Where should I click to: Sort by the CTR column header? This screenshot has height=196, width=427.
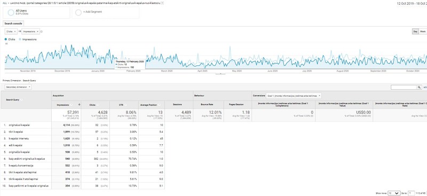tap(122, 105)
